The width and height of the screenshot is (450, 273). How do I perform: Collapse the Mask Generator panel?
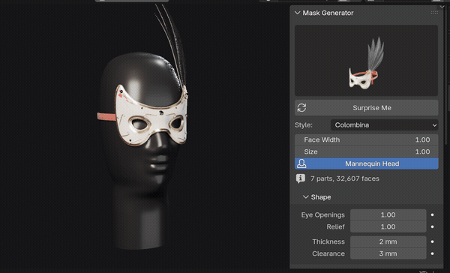coord(297,13)
